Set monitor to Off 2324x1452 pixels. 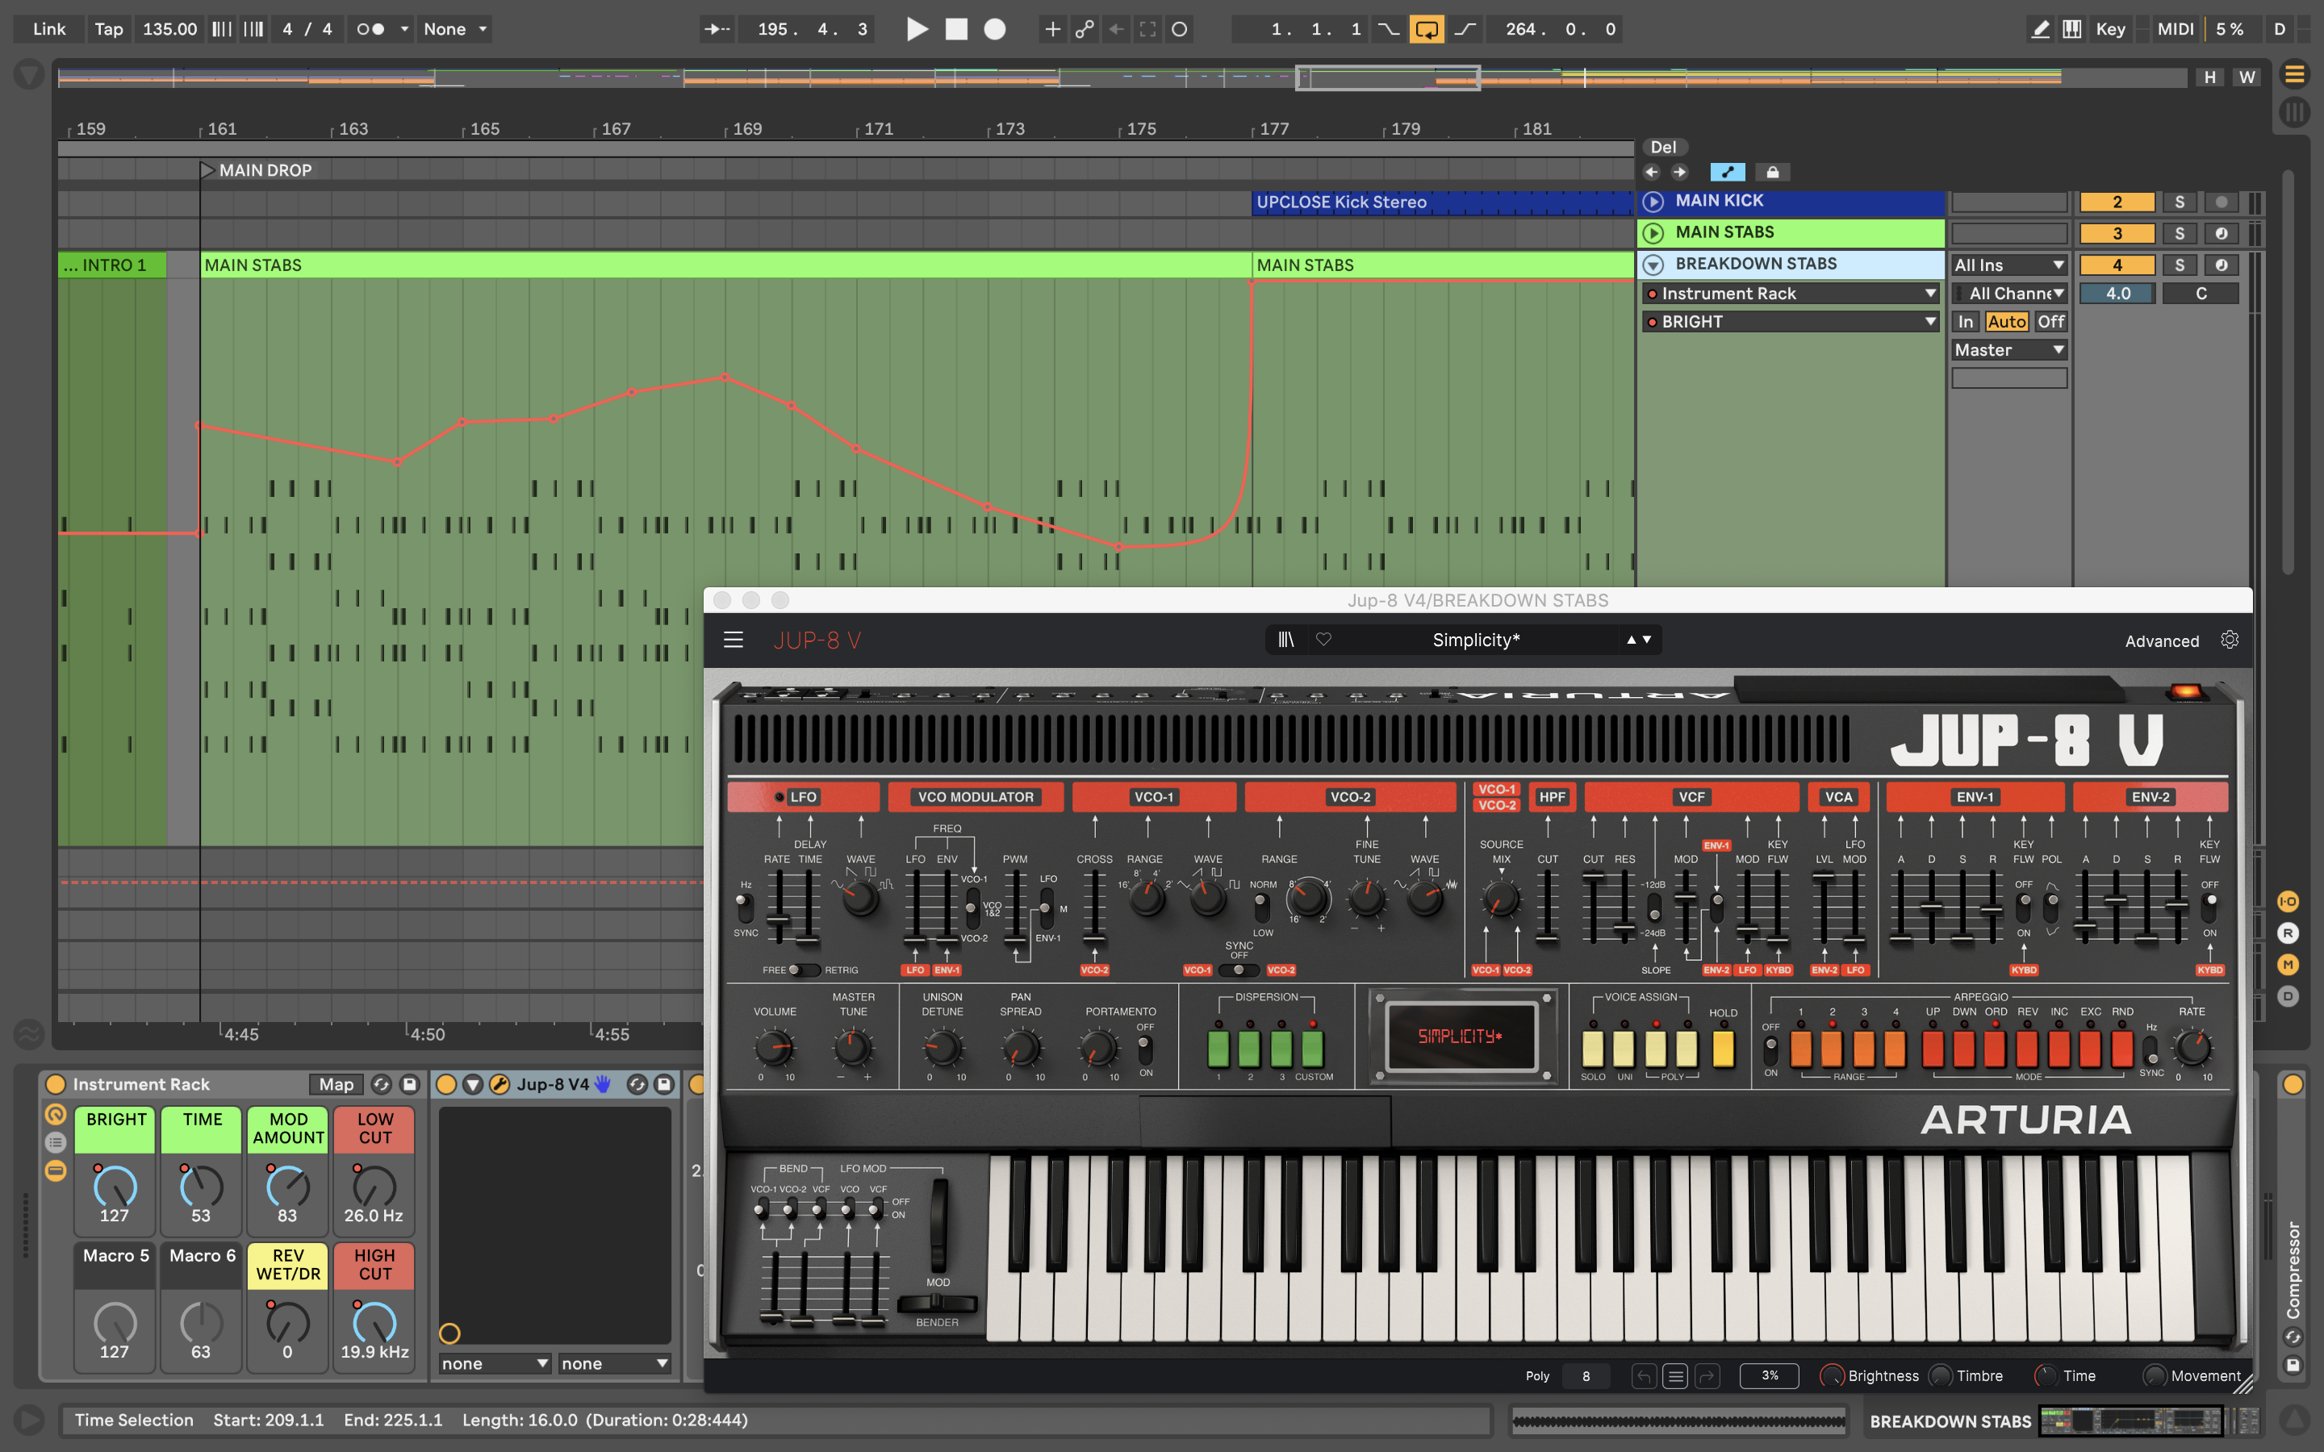click(x=2050, y=322)
